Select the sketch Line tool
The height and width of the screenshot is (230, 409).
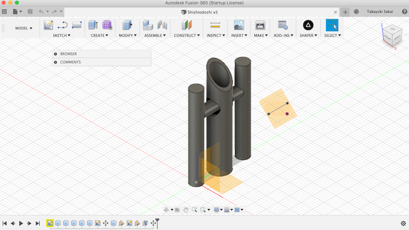(x=63, y=25)
